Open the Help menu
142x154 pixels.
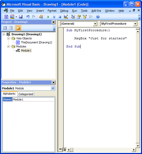pyautogui.click(x=121, y=11)
